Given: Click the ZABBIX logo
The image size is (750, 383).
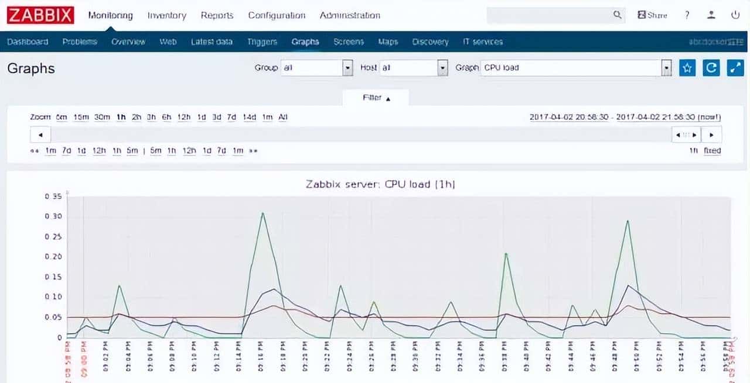Looking at the screenshot, I should 40,15.
